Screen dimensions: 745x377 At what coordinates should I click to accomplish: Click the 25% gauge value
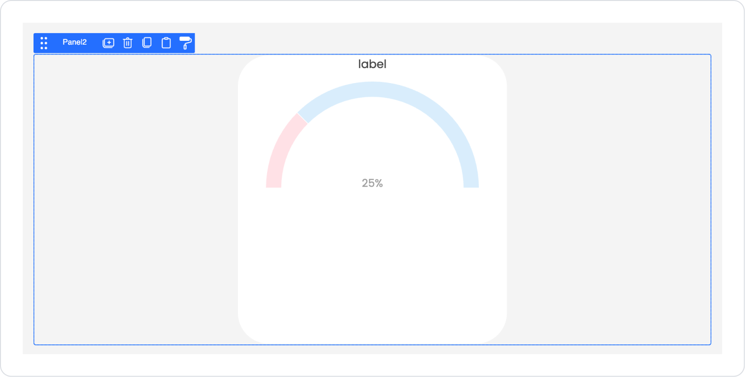[372, 183]
